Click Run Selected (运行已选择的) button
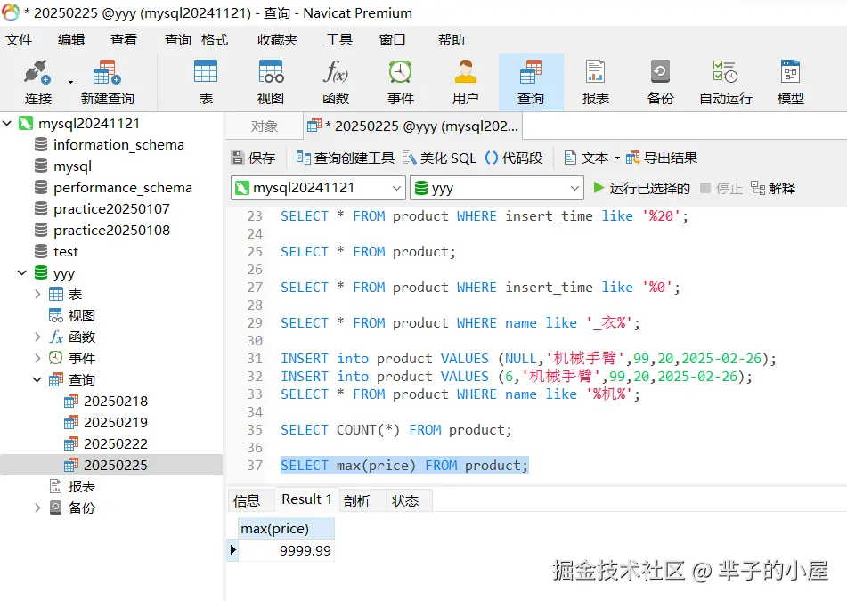This screenshot has height=601, width=847. [641, 188]
